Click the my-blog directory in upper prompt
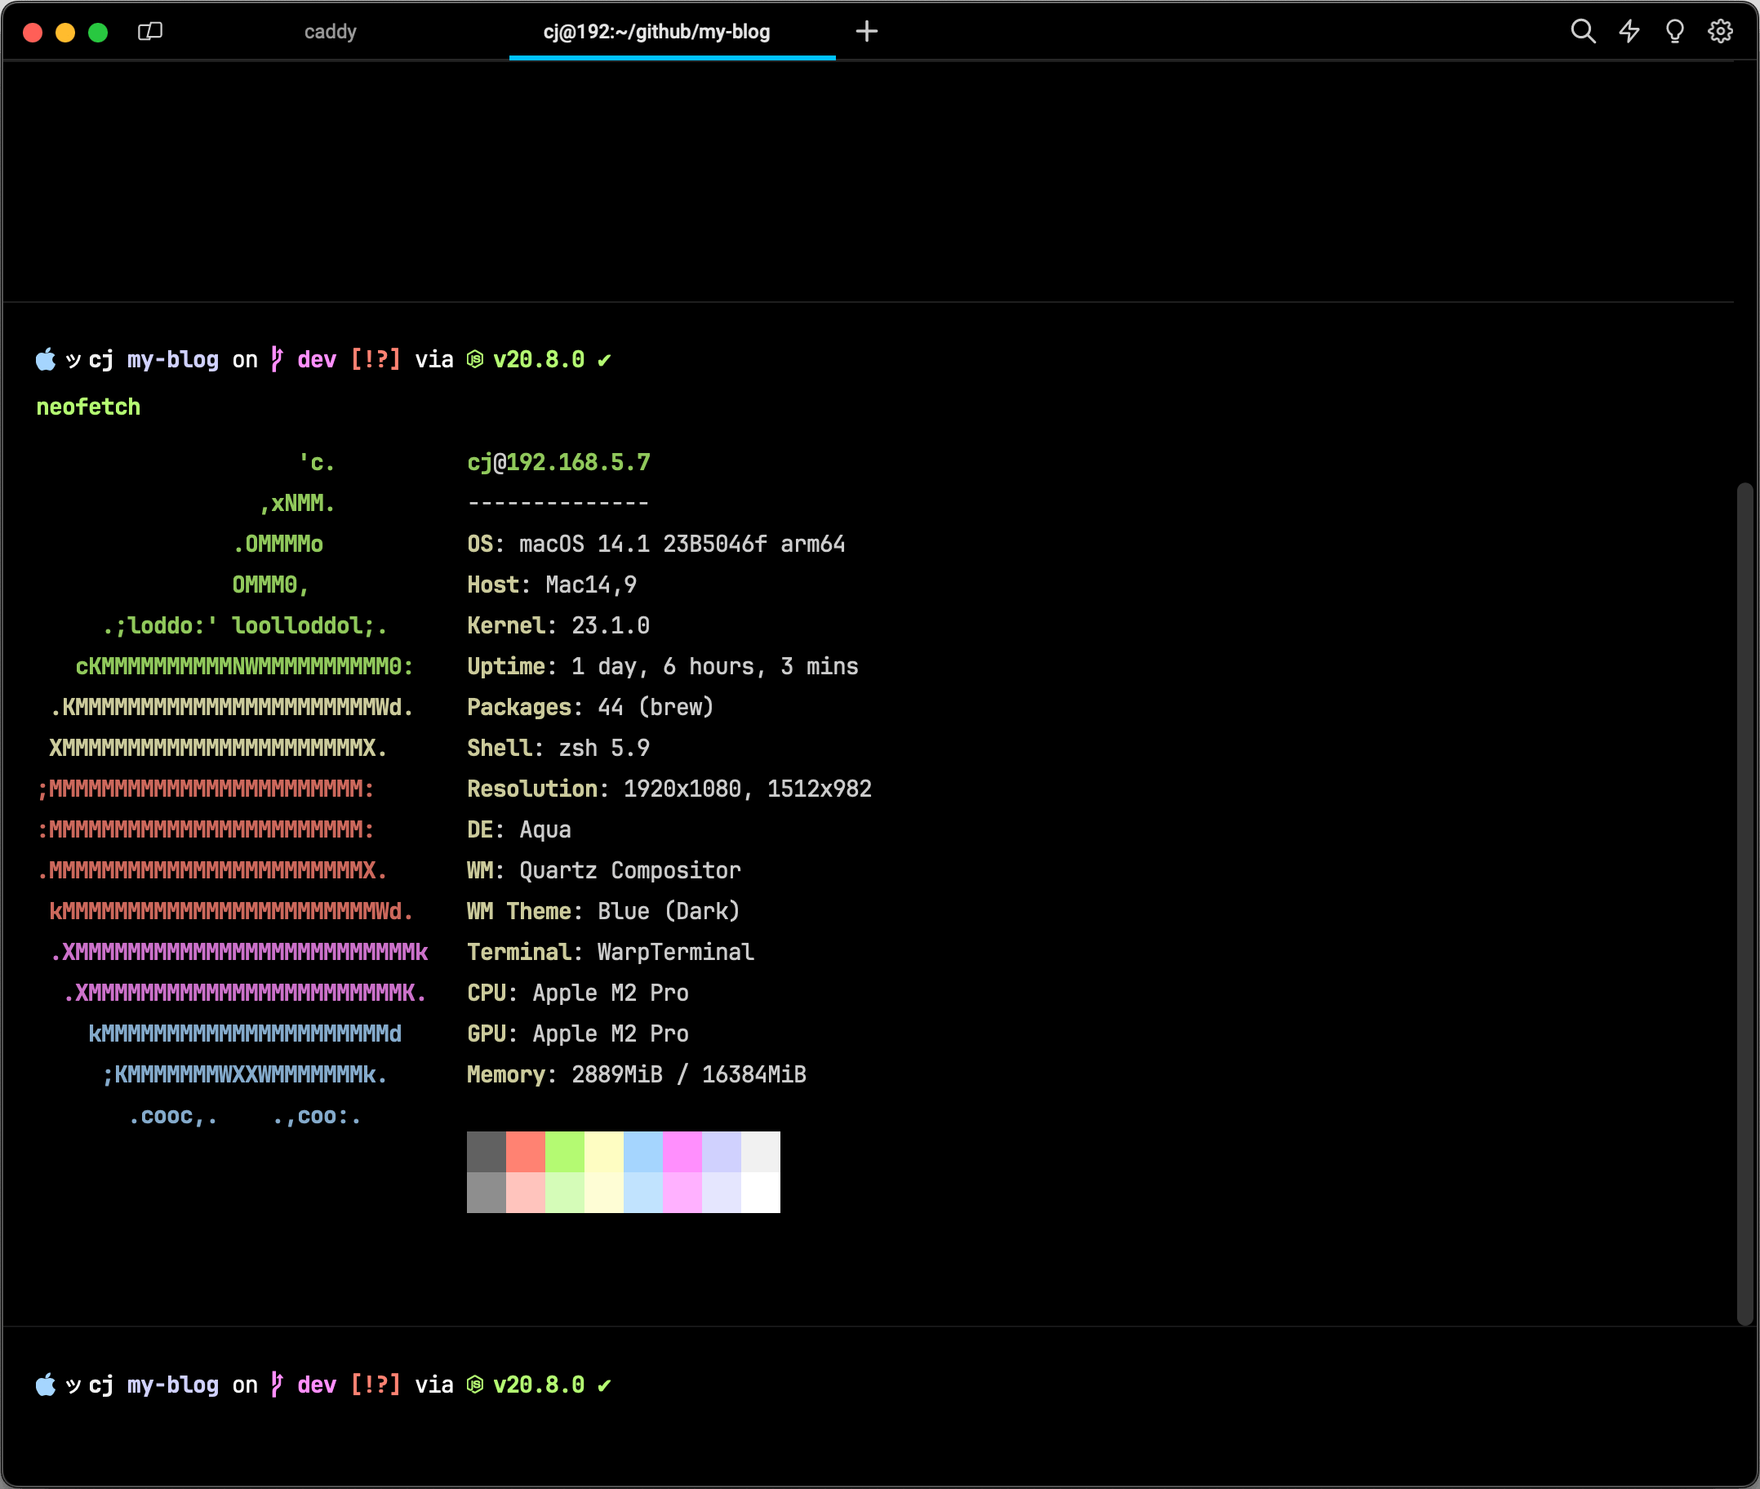 [173, 359]
